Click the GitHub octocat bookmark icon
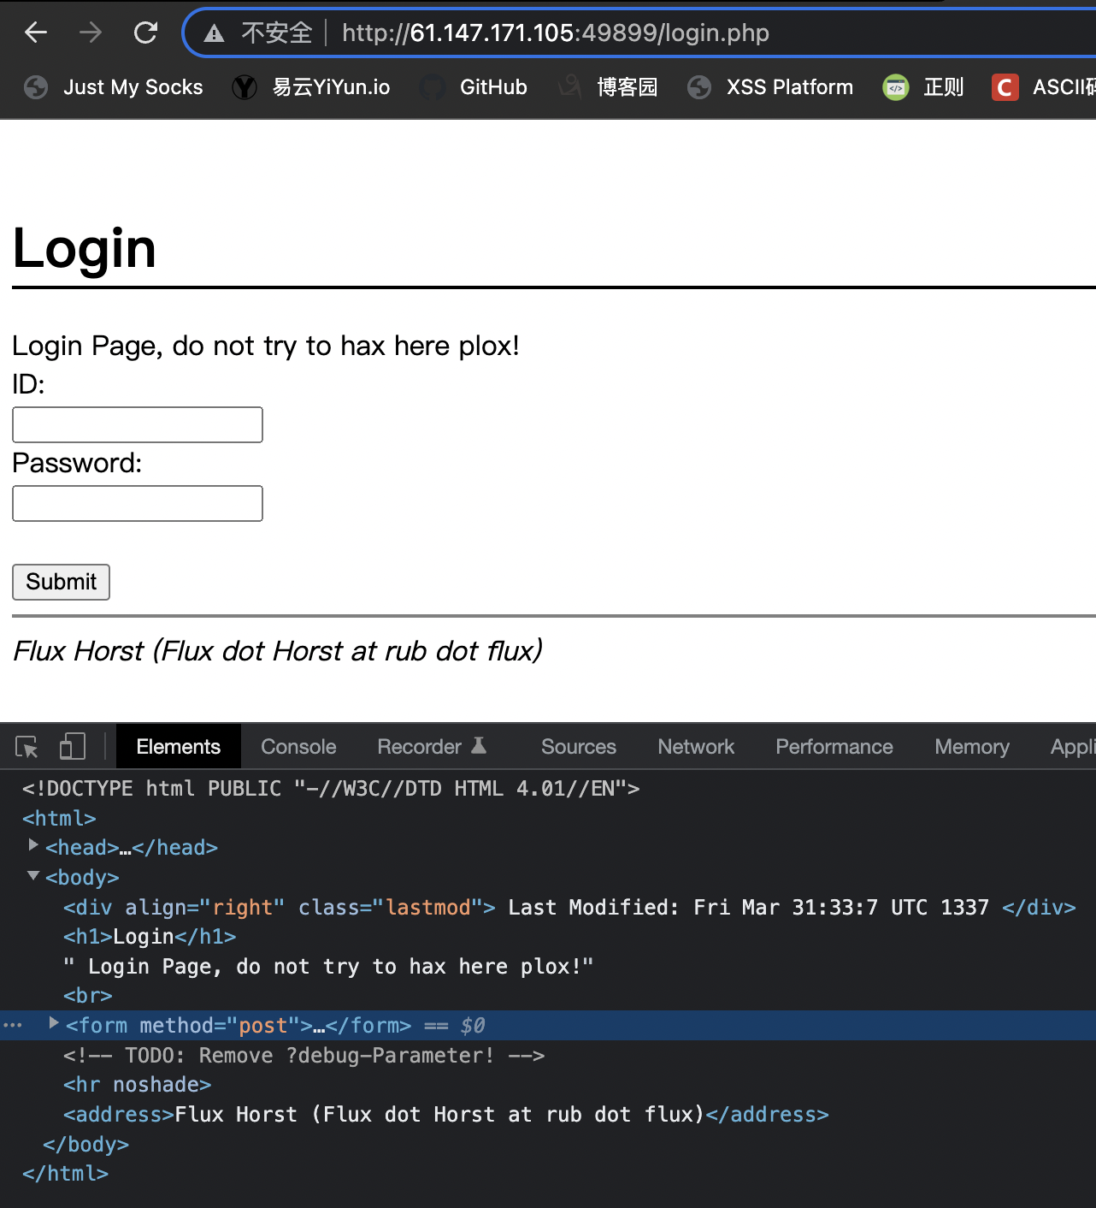The image size is (1096, 1208). click(x=433, y=87)
